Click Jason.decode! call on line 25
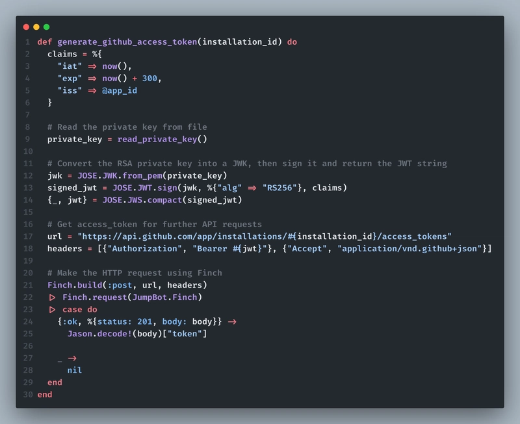Viewport: 520px width, 424px height. click(x=137, y=334)
